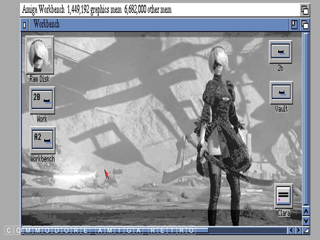Click the "Ram Disk" text label
Image resolution: width=320 pixels, height=240 pixels.
[39, 79]
